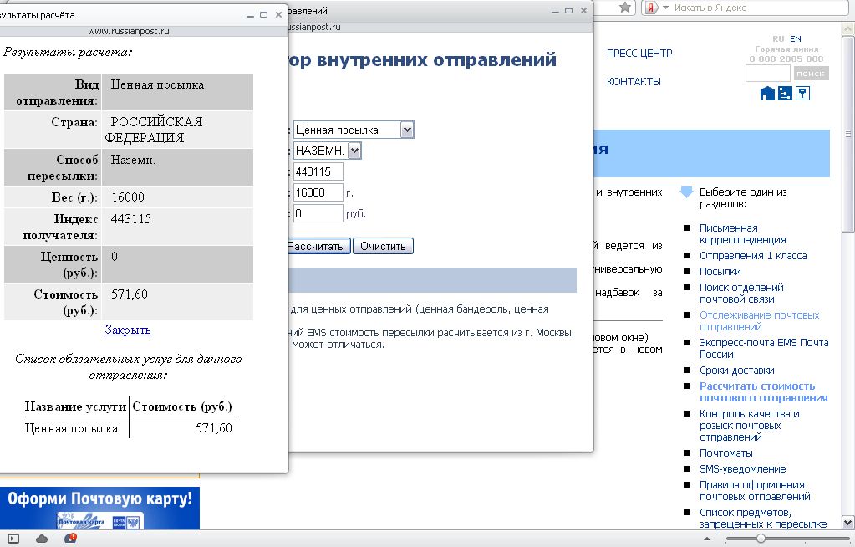This screenshot has width=855, height=547.
Task: Minimize the results popup window
Action: 250,15
